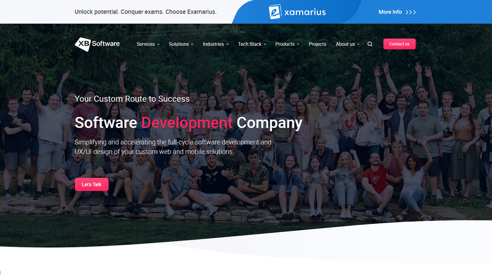Click the Your Custom Route to Success text
Viewport: 492px width, 275px height.
click(x=132, y=99)
